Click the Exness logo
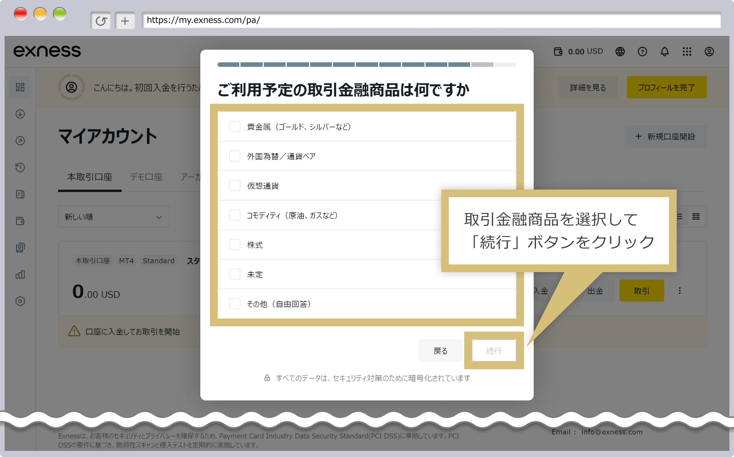 point(47,51)
